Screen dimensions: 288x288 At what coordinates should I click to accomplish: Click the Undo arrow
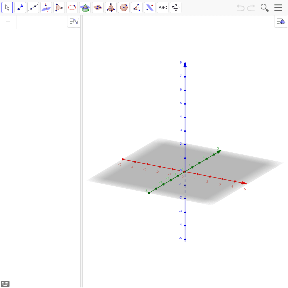240,8
